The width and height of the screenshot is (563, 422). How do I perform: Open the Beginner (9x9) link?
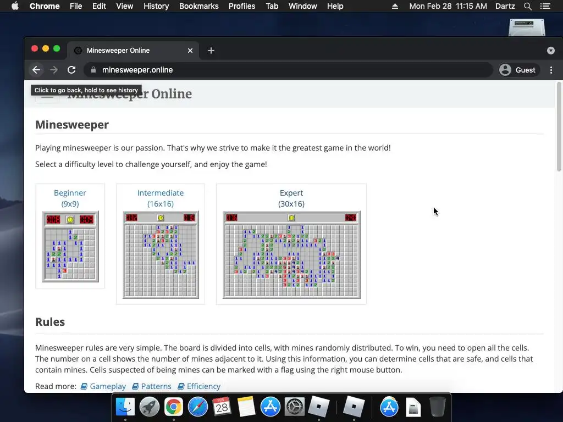[x=70, y=198]
